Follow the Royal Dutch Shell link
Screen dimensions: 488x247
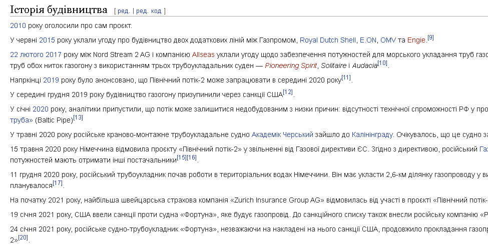(x=328, y=40)
